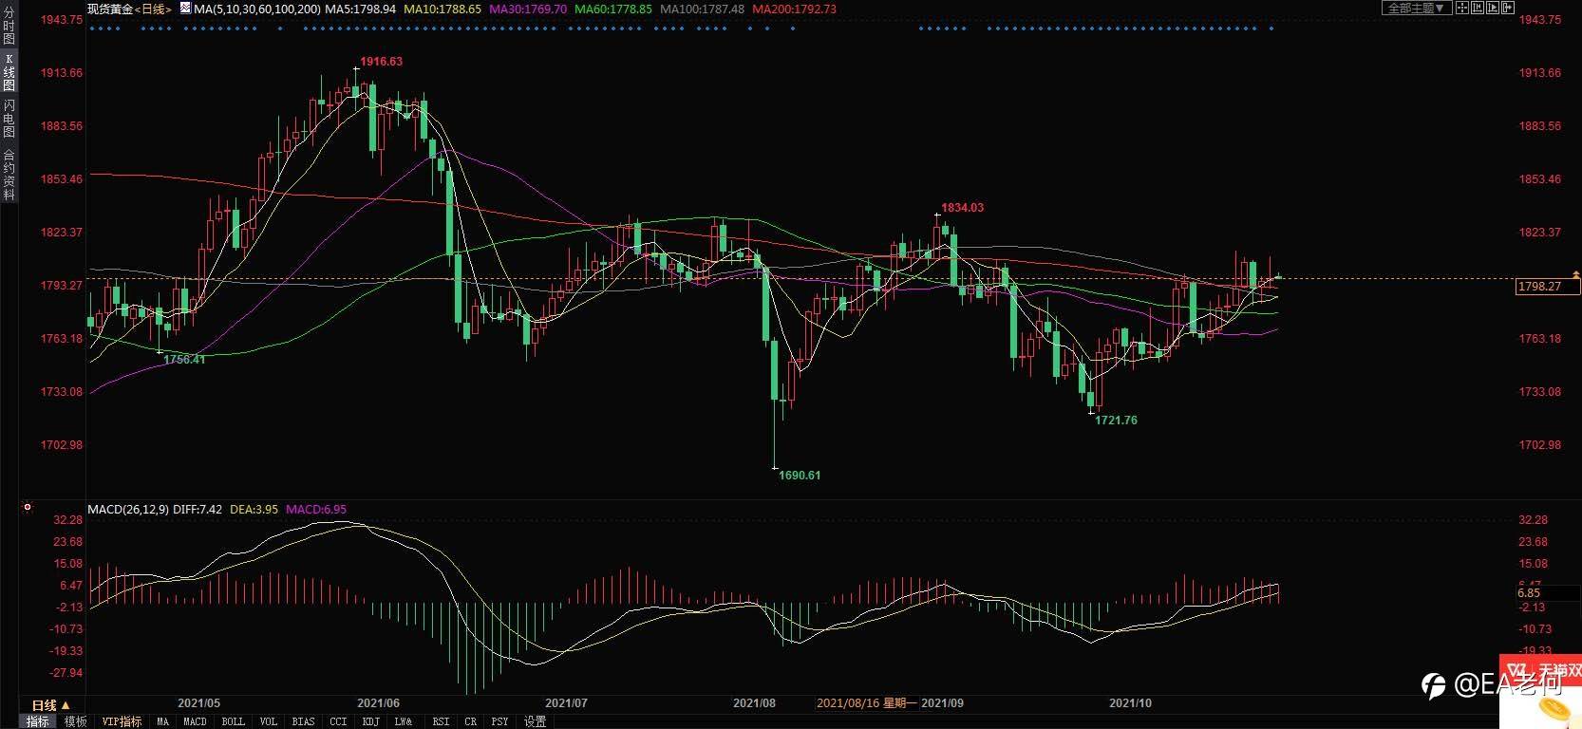Viewport: 1582px width, 729px height.
Task: Apply the RSI indicator
Action: 441,721
